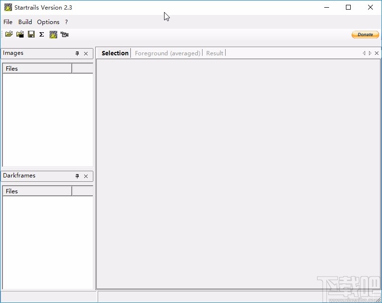Minimize the Startrails window
Screen dimensions: 382x303
coord(327,7)
